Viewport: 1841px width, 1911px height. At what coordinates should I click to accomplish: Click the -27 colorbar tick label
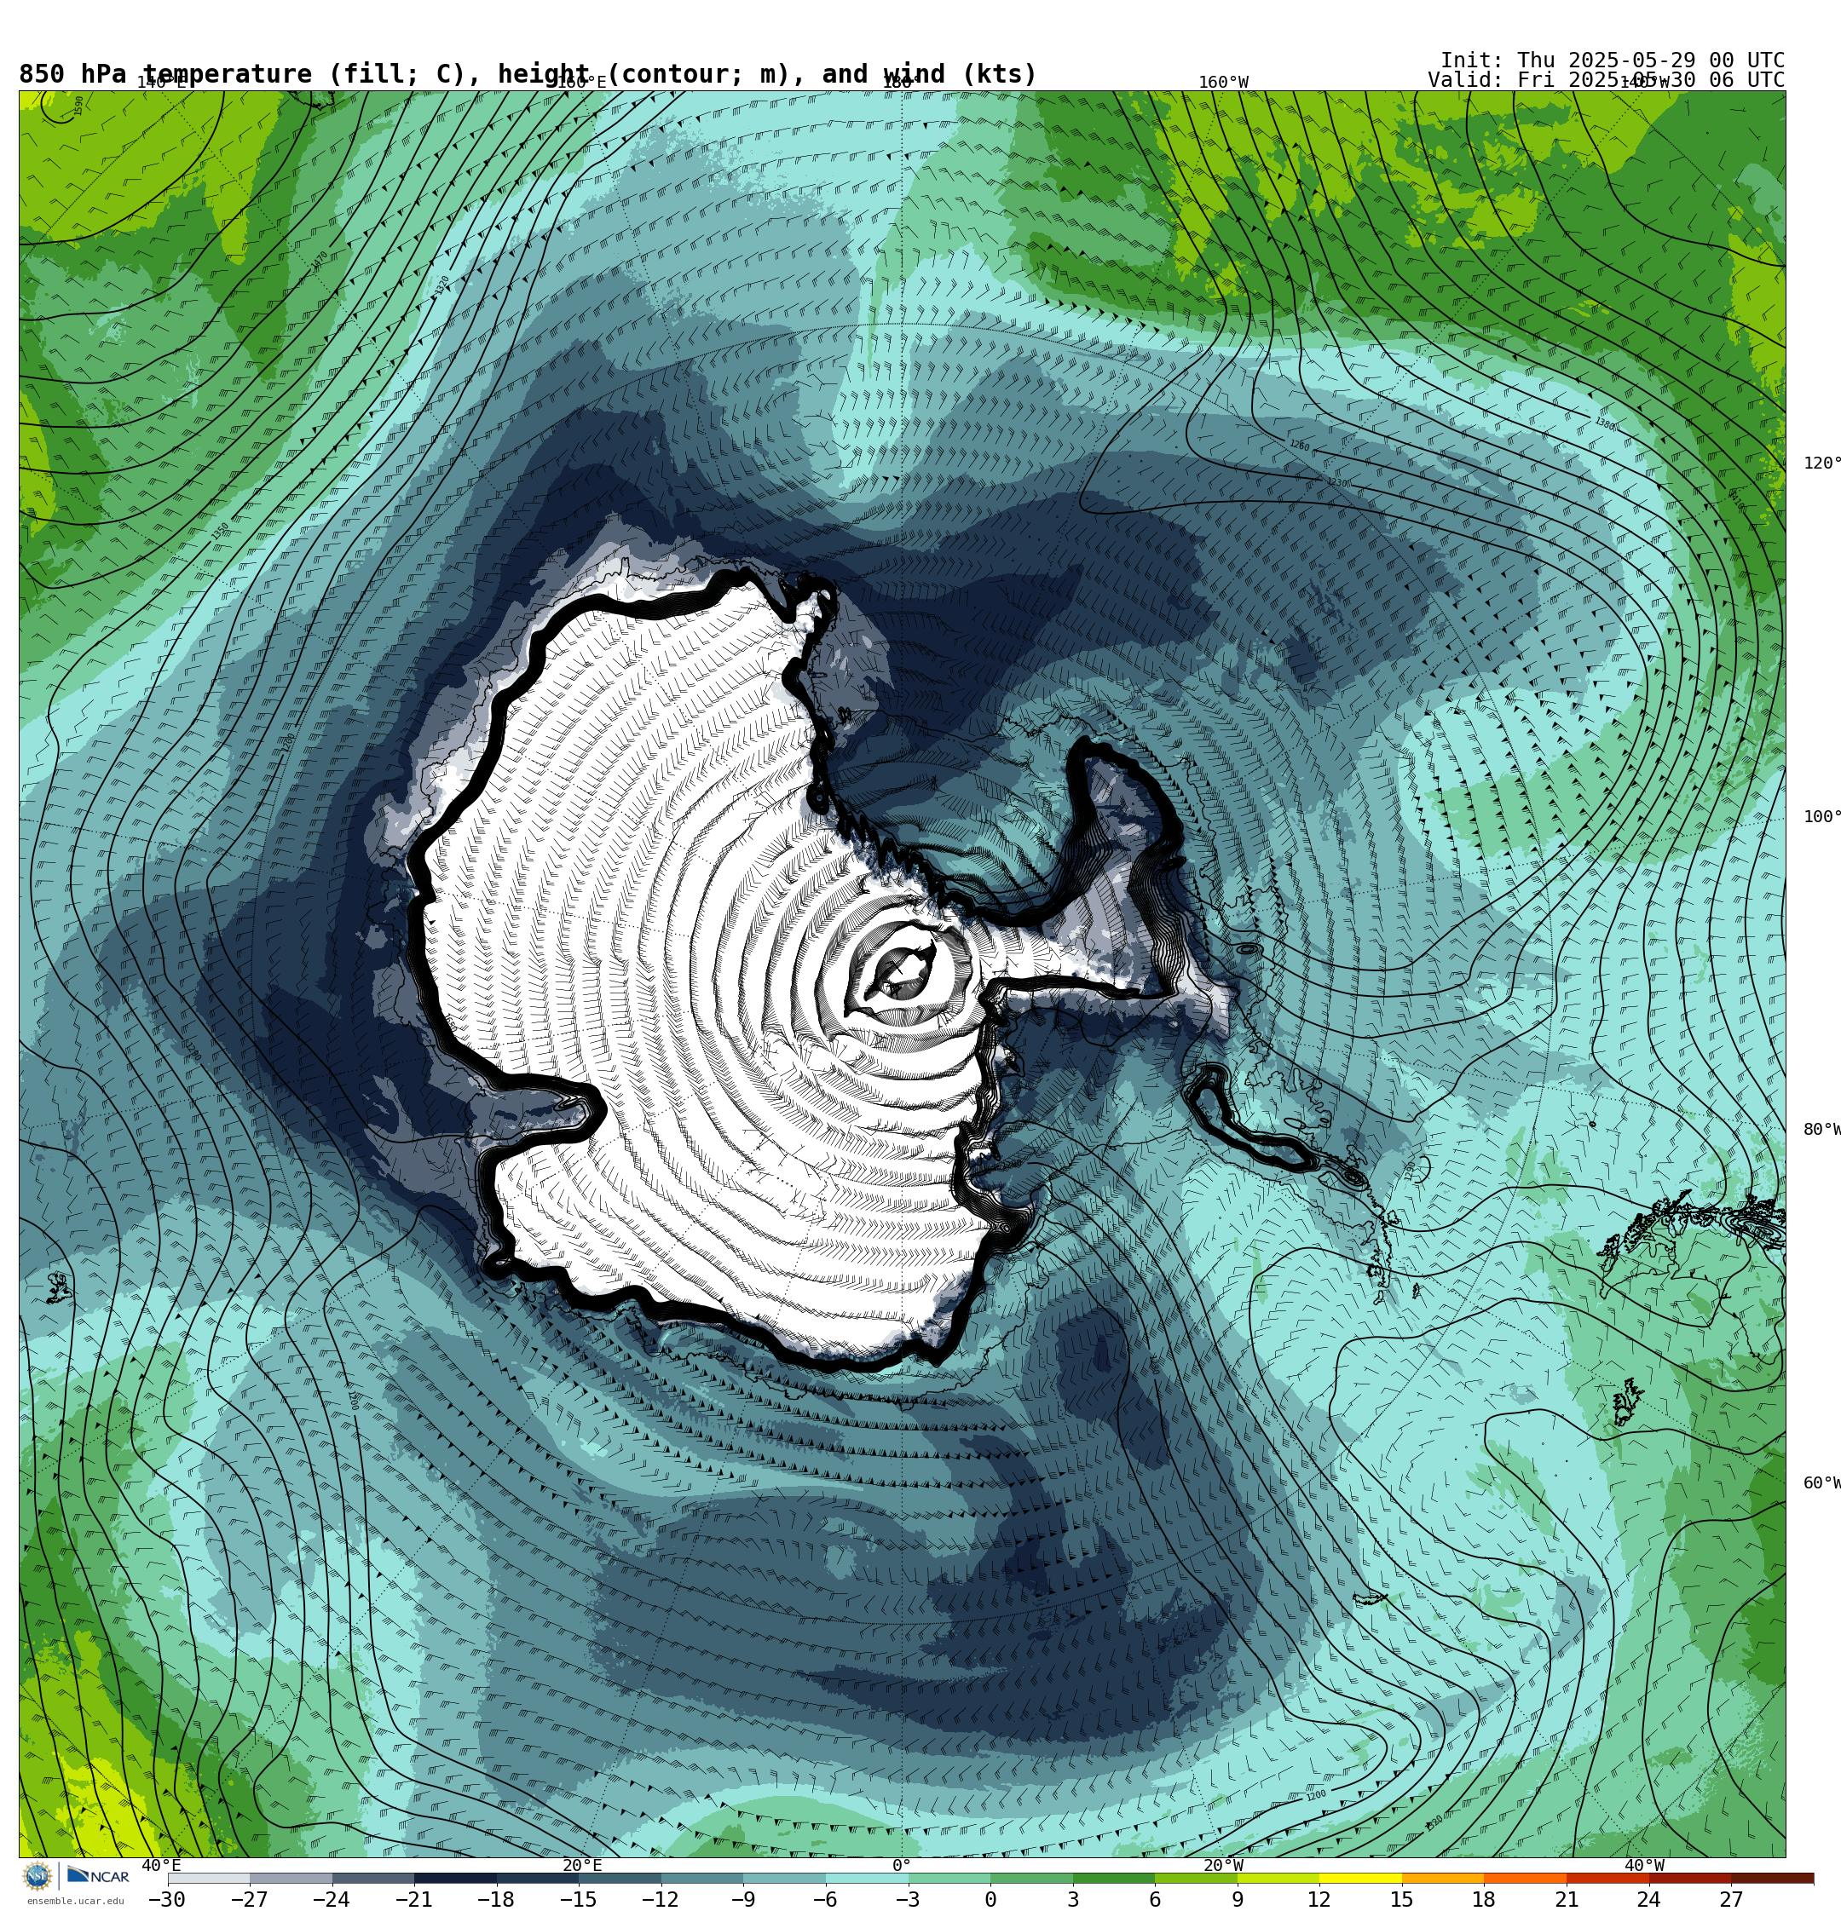249,1899
